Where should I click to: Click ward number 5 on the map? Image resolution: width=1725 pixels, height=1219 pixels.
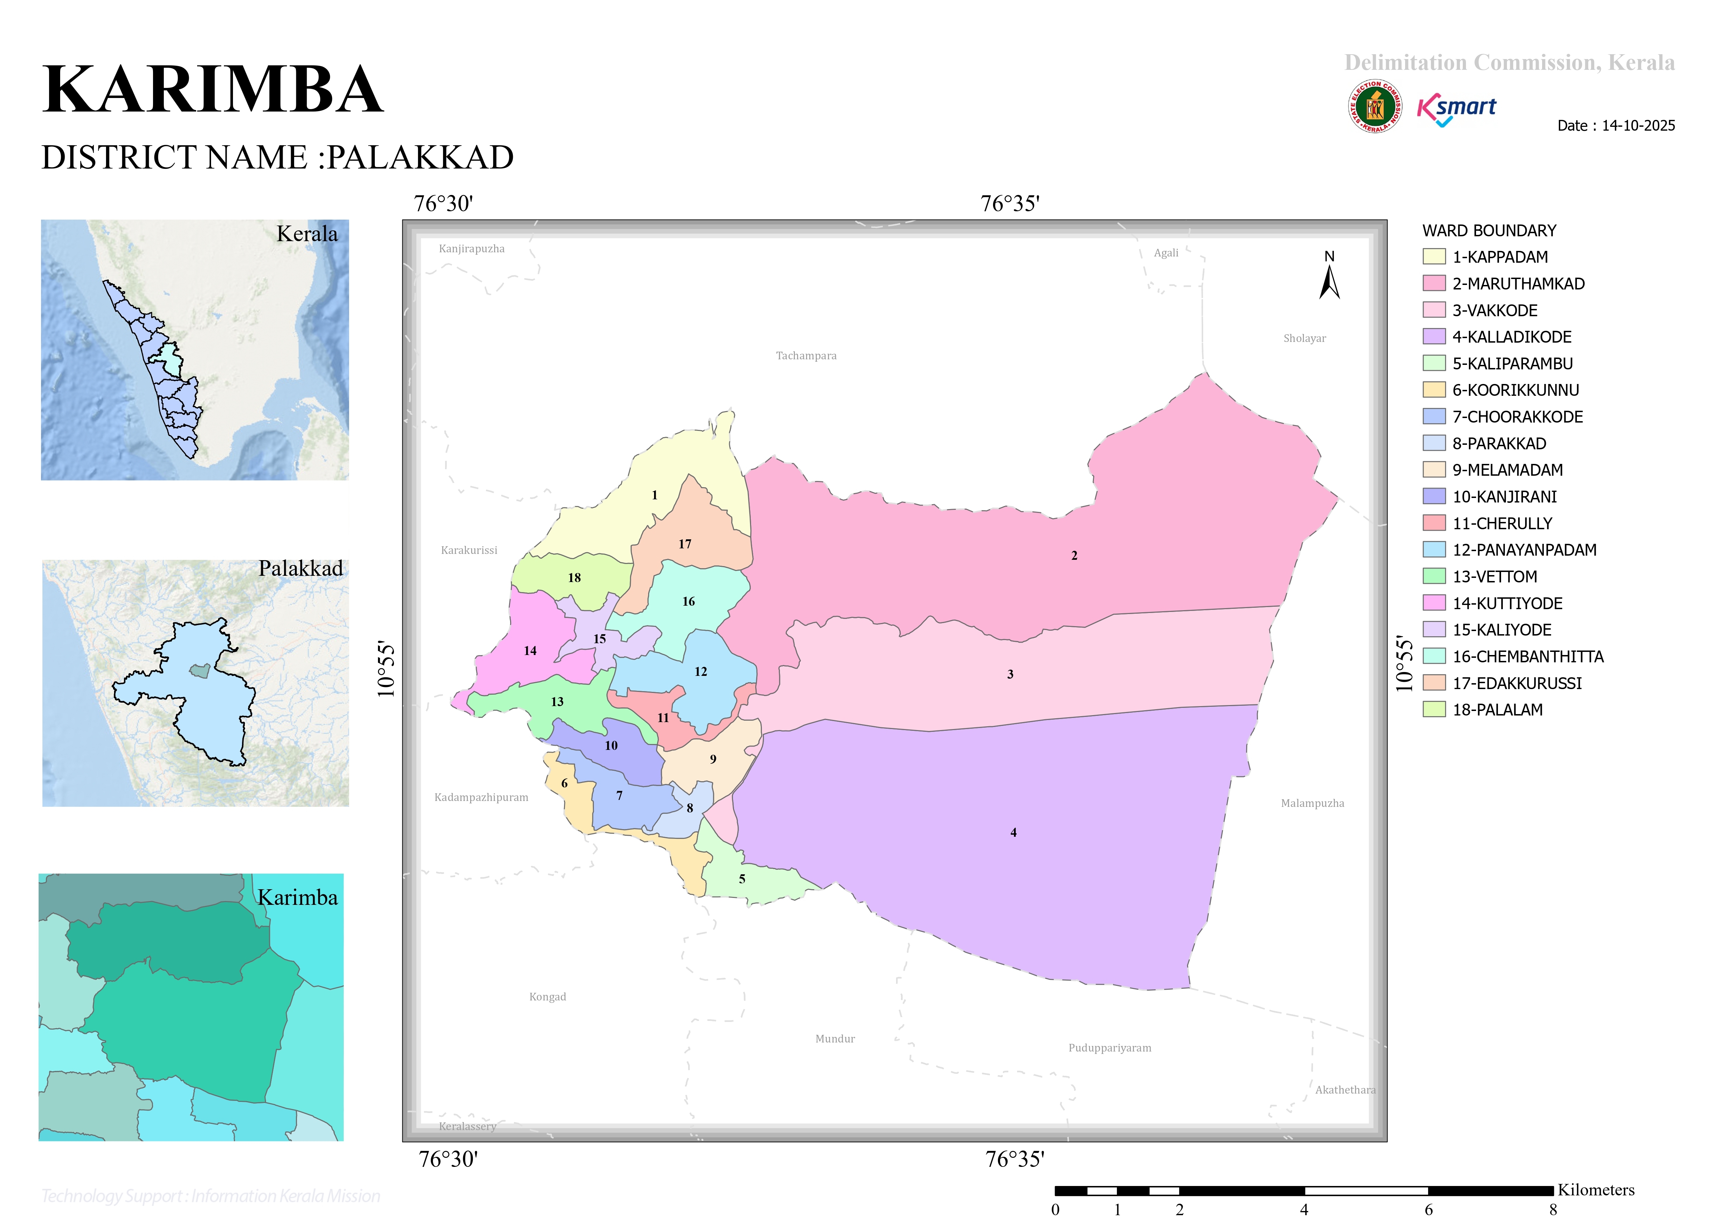(x=742, y=879)
